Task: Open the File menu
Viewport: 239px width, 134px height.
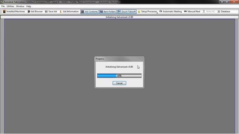Action: 3,6
